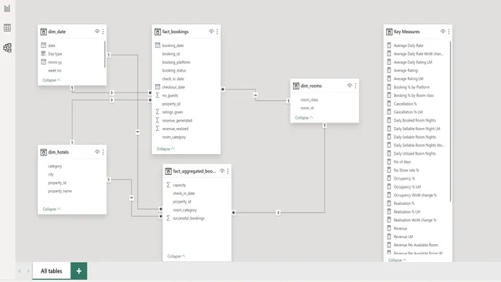Viewport: 501px width, 282px height.
Task: Select the No Show rate % measure
Action: click(x=406, y=170)
